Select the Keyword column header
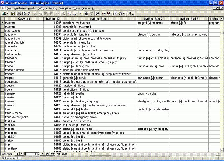 [x=24, y=19]
